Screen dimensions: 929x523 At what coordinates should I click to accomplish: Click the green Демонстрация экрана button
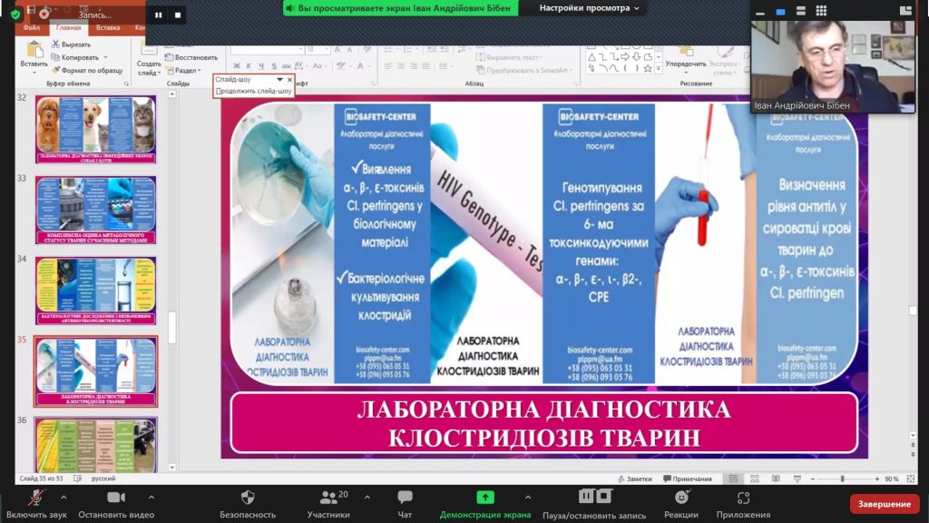[484, 504]
